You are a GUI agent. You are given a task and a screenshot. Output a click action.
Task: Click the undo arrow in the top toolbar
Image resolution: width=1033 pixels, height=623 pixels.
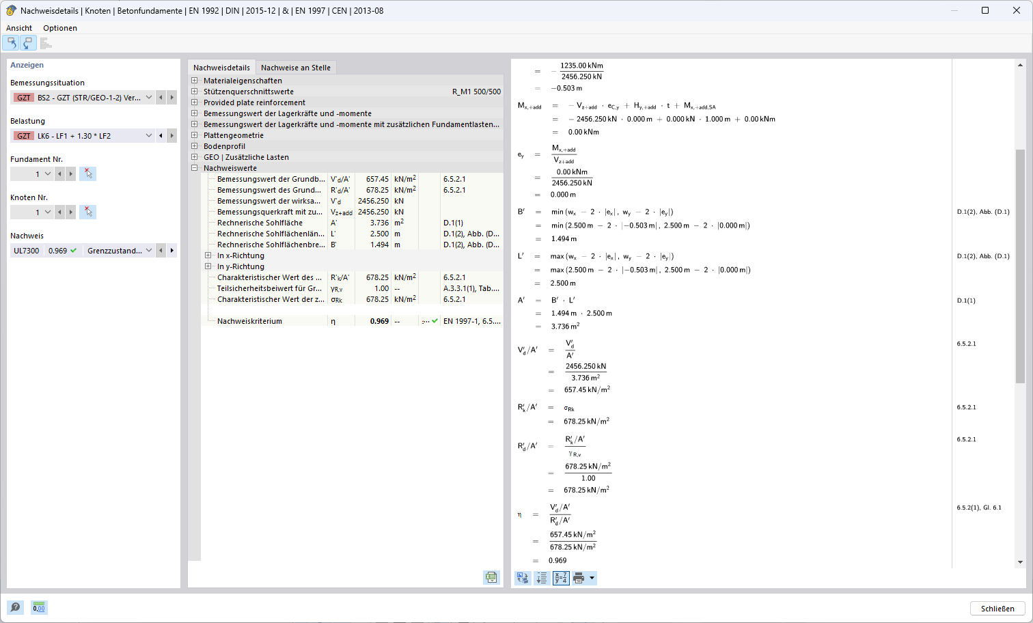pos(11,42)
